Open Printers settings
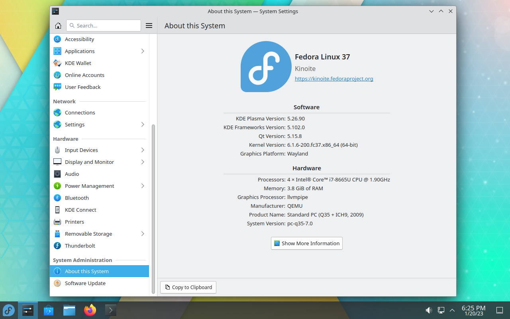The height and width of the screenshot is (319, 510). [75, 222]
